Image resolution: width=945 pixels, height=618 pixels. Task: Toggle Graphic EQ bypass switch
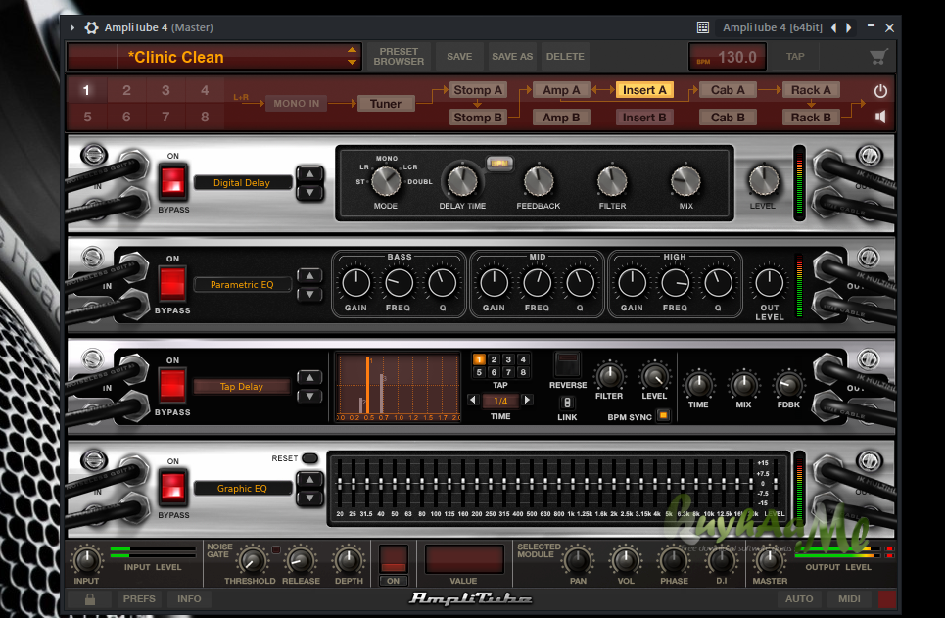click(173, 488)
